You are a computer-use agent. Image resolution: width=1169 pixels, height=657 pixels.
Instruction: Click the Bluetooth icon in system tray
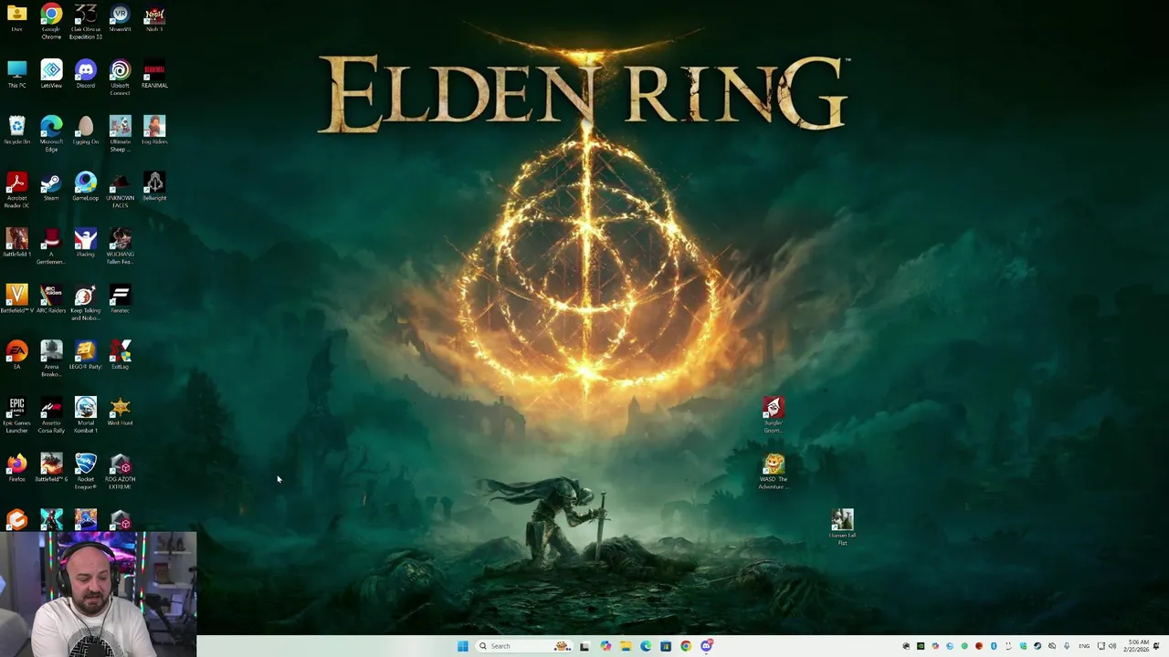point(994,646)
